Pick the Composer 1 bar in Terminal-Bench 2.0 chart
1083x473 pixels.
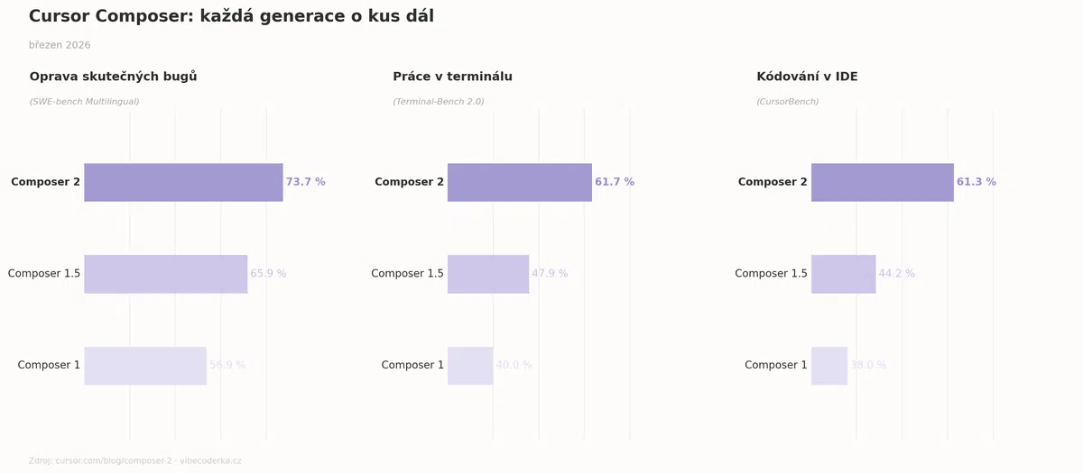470,366
